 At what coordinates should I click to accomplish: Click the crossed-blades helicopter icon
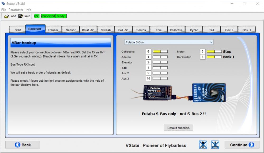215,145
